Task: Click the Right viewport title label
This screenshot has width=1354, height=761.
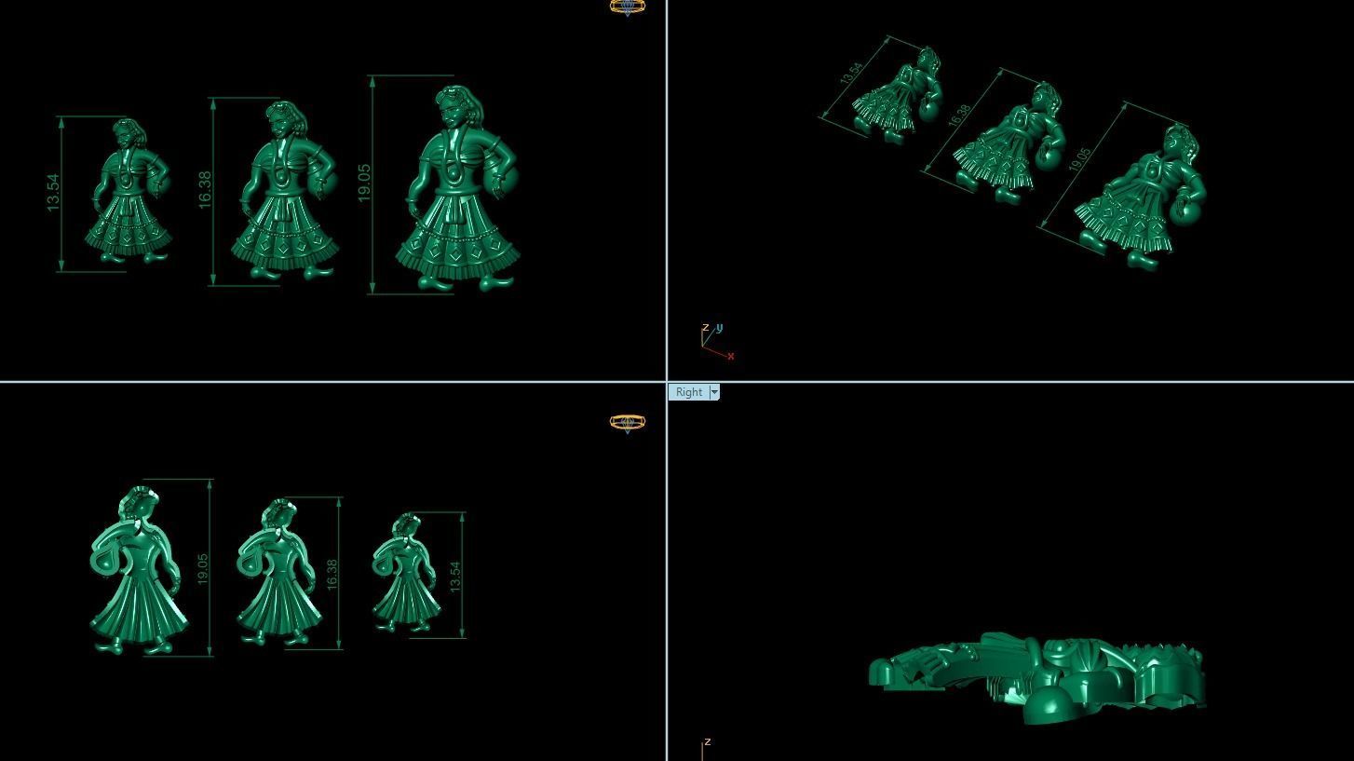Action: point(689,392)
